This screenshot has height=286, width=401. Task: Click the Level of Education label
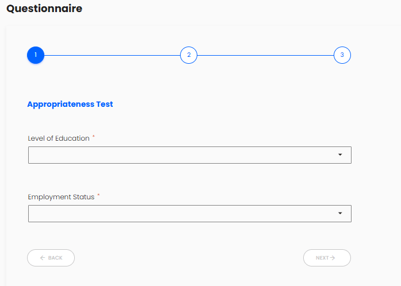tap(59, 138)
